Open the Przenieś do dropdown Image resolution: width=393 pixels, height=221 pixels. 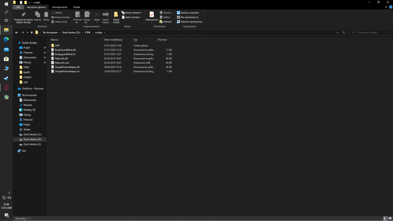point(77,17)
